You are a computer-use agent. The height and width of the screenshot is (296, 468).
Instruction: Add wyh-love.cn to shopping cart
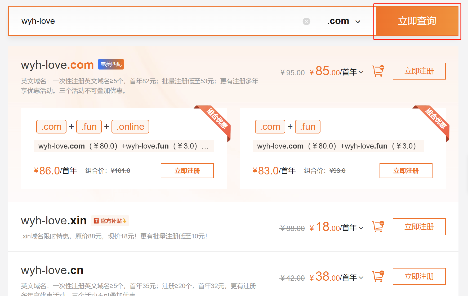tap(378, 276)
